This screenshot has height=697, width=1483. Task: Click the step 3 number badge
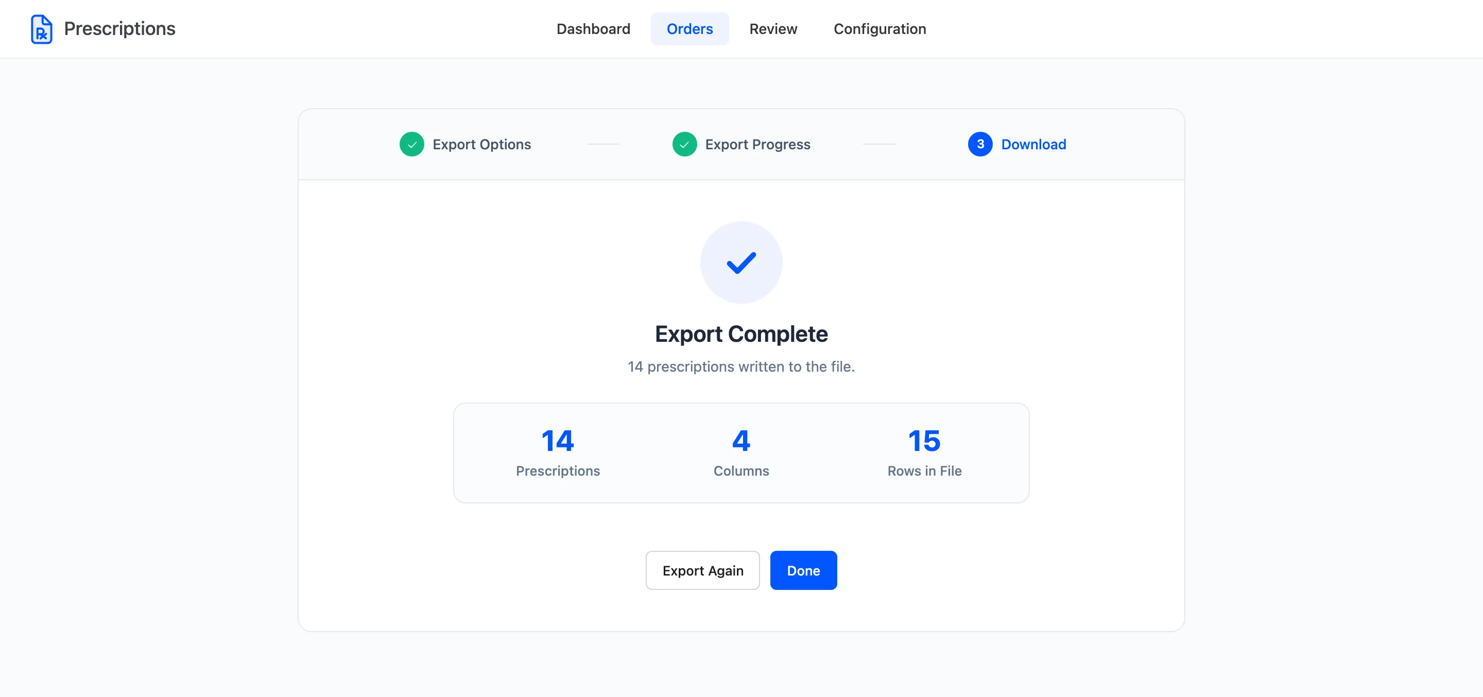click(980, 145)
